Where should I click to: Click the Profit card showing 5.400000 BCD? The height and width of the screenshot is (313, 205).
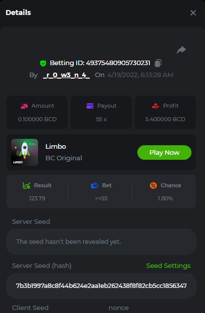point(165,112)
